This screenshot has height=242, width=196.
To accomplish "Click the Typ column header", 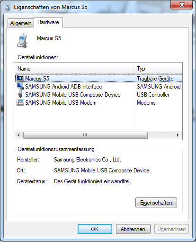I will tap(158, 69).
